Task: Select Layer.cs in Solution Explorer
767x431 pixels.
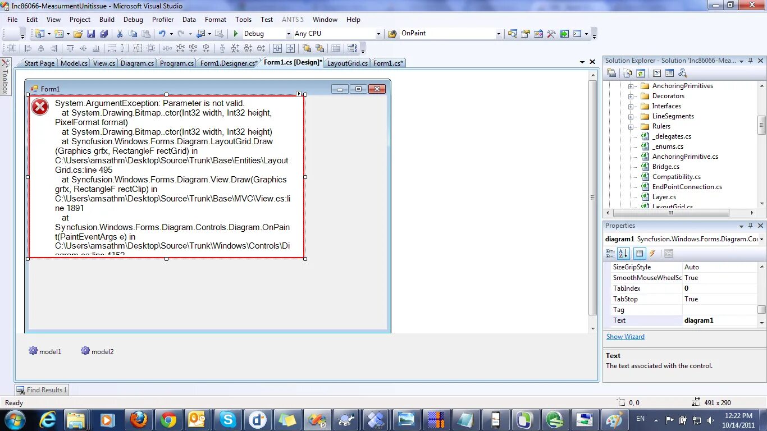Action: click(664, 197)
